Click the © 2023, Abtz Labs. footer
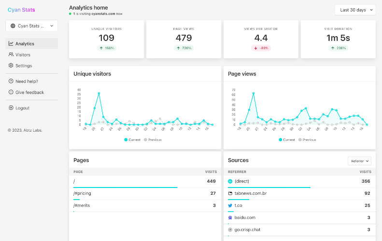 tap(25, 130)
